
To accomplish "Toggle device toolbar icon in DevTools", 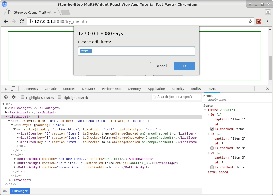I will 13,89.
